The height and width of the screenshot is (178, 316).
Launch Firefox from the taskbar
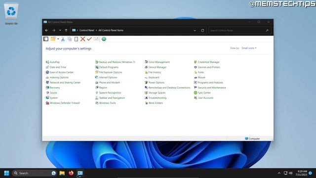71,173
